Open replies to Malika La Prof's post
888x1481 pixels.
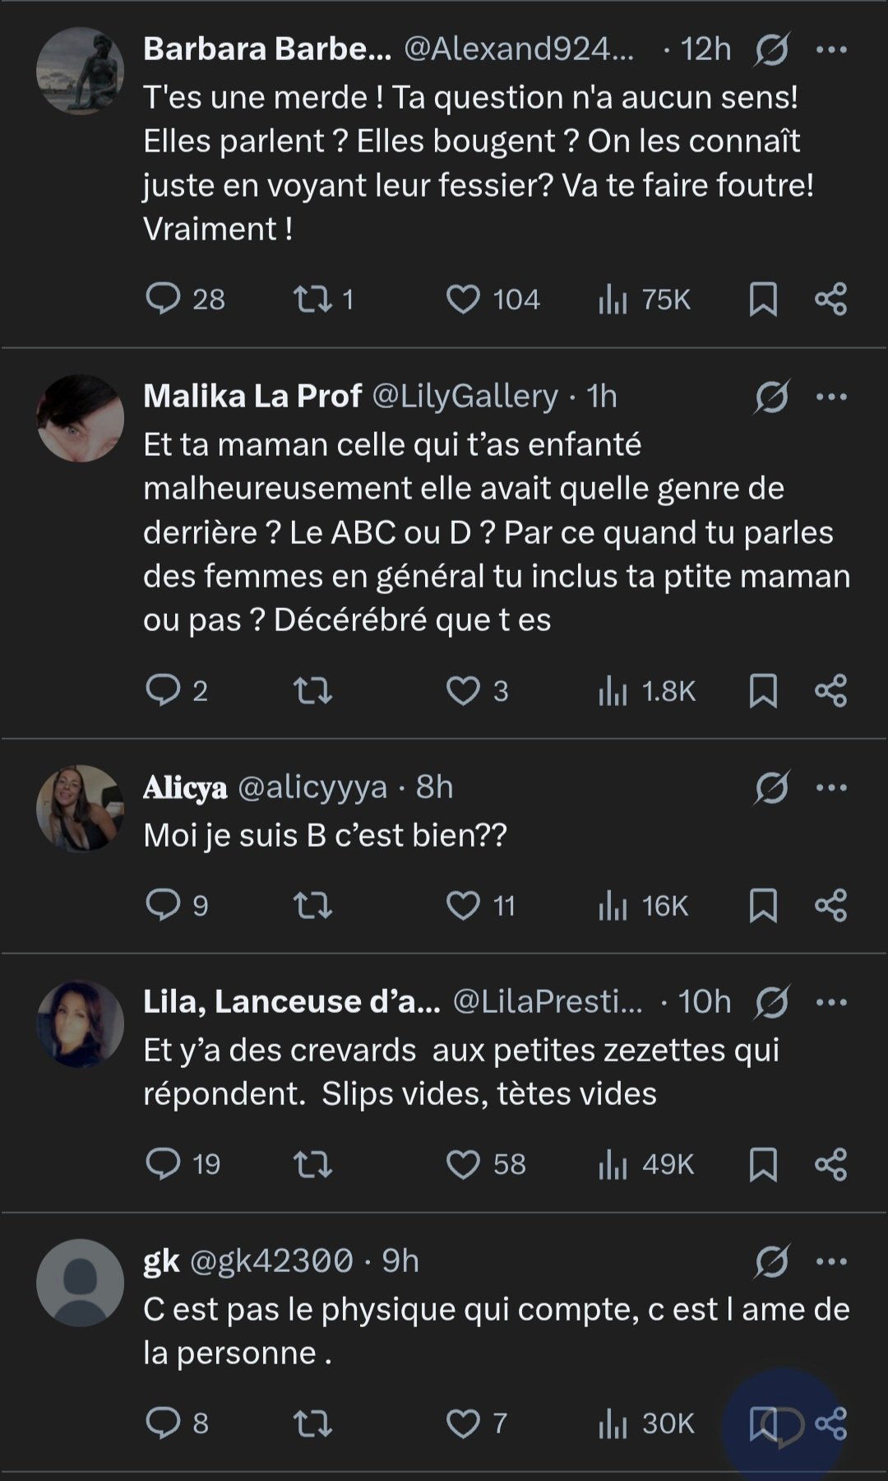163,690
